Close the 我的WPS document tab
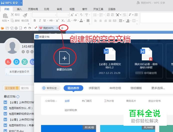Image resolution: width=173 pixels, height=132 pixels. (57, 28)
